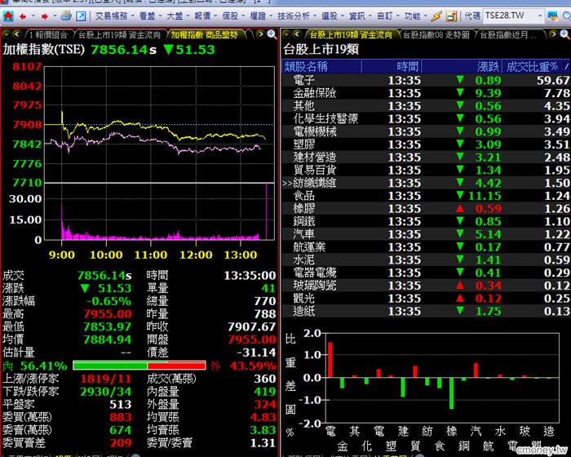
Task: Expand the back arrow history dropdown
Action: (33, 16)
